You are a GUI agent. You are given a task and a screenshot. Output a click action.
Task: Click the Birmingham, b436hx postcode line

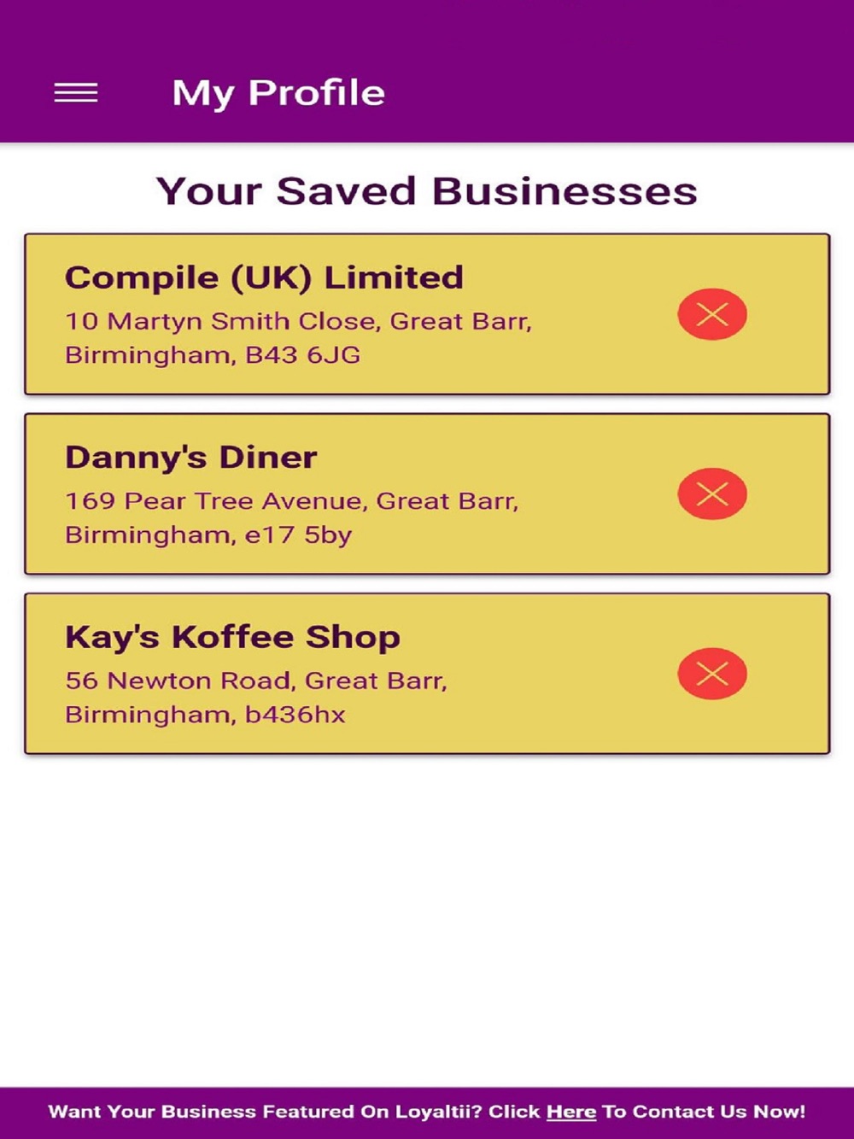point(205,715)
